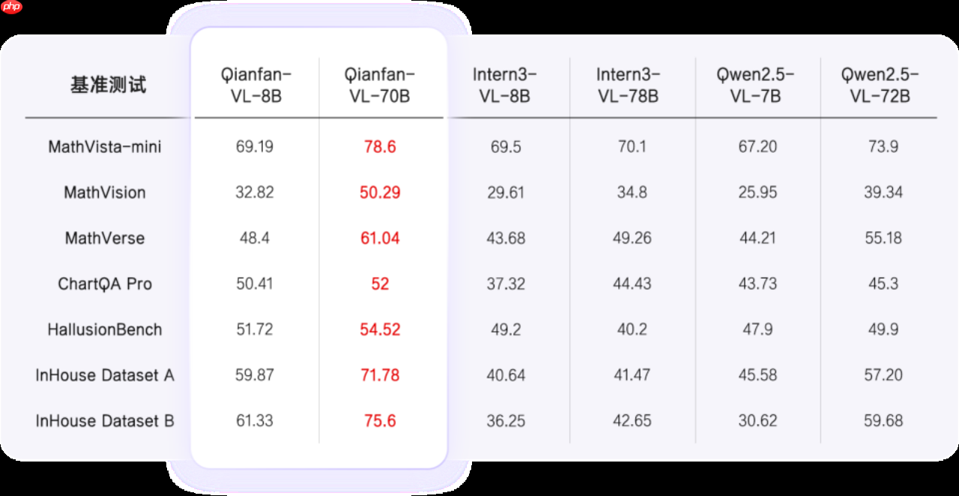The height and width of the screenshot is (496, 959).
Task: Click the php logo in the corner
Action: 12,7
